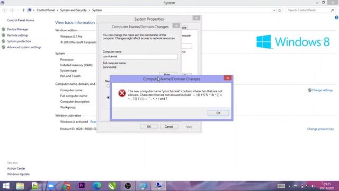
Task: Open Zoom from the taskbar
Action: 51,186
